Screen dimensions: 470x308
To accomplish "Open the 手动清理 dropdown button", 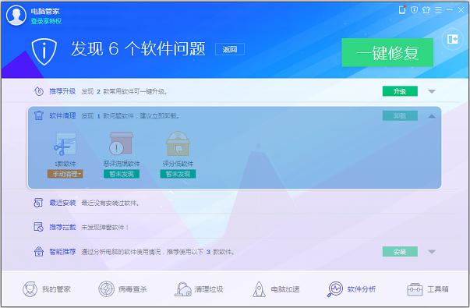I will tap(65, 174).
